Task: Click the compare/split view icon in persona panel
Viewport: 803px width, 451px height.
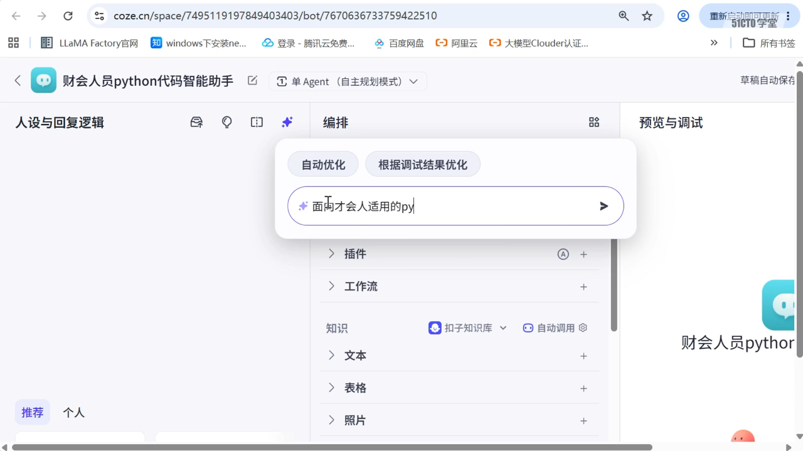Action: tap(257, 122)
